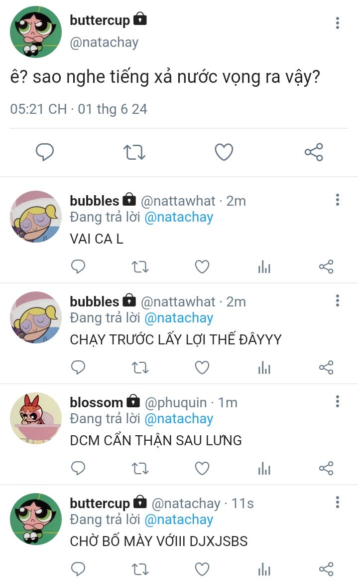Open blossom's avatar thumbnail
The image size is (358, 581).
36,418
